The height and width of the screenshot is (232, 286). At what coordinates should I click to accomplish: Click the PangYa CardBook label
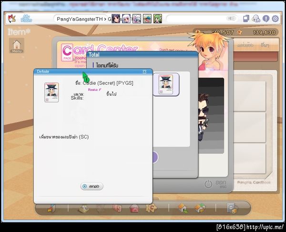pyautogui.click(x=254, y=182)
